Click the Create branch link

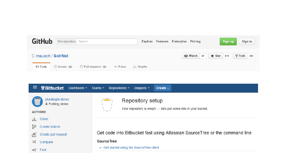tap(50, 127)
